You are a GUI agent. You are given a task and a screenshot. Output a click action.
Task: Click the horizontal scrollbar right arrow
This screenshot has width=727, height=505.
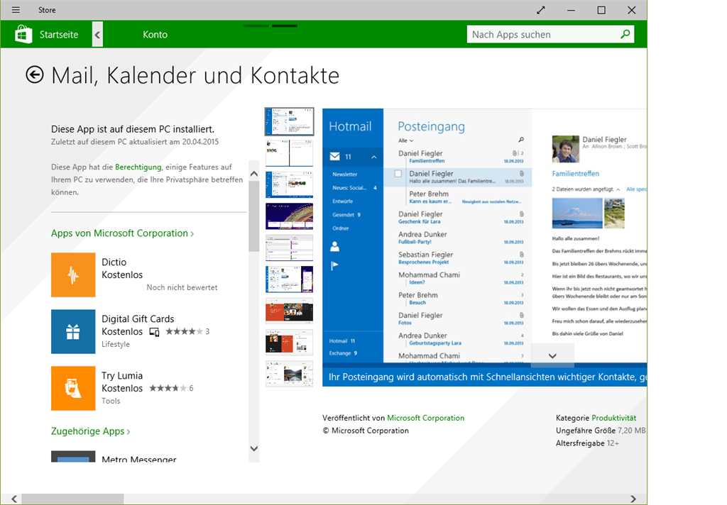(x=633, y=499)
